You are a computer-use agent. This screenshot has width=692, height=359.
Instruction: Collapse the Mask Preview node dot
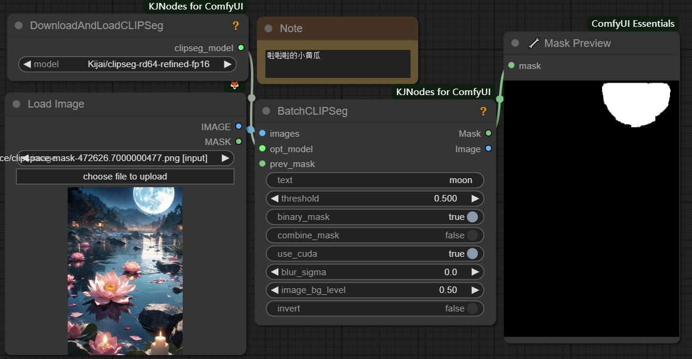click(x=515, y=43)
